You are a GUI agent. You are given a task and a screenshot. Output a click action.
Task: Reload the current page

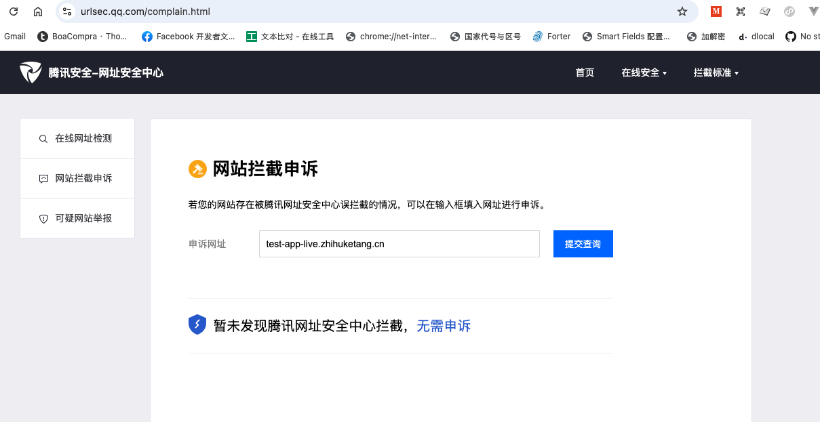click(14, 12)
